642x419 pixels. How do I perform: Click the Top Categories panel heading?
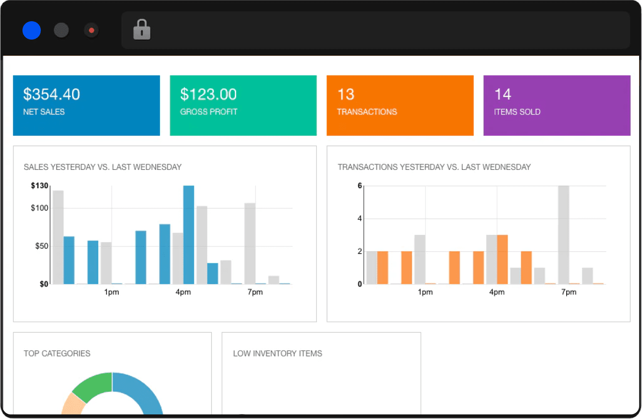tap(57, 354)
